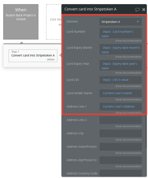Select Step 1 Convert card into Stripetoken A
This screenshot has height=178, width=148.
click(33, 56)
